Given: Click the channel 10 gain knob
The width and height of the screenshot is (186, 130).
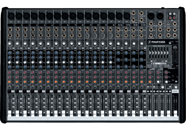Looking at the screenshot, I should pos(79,43).
